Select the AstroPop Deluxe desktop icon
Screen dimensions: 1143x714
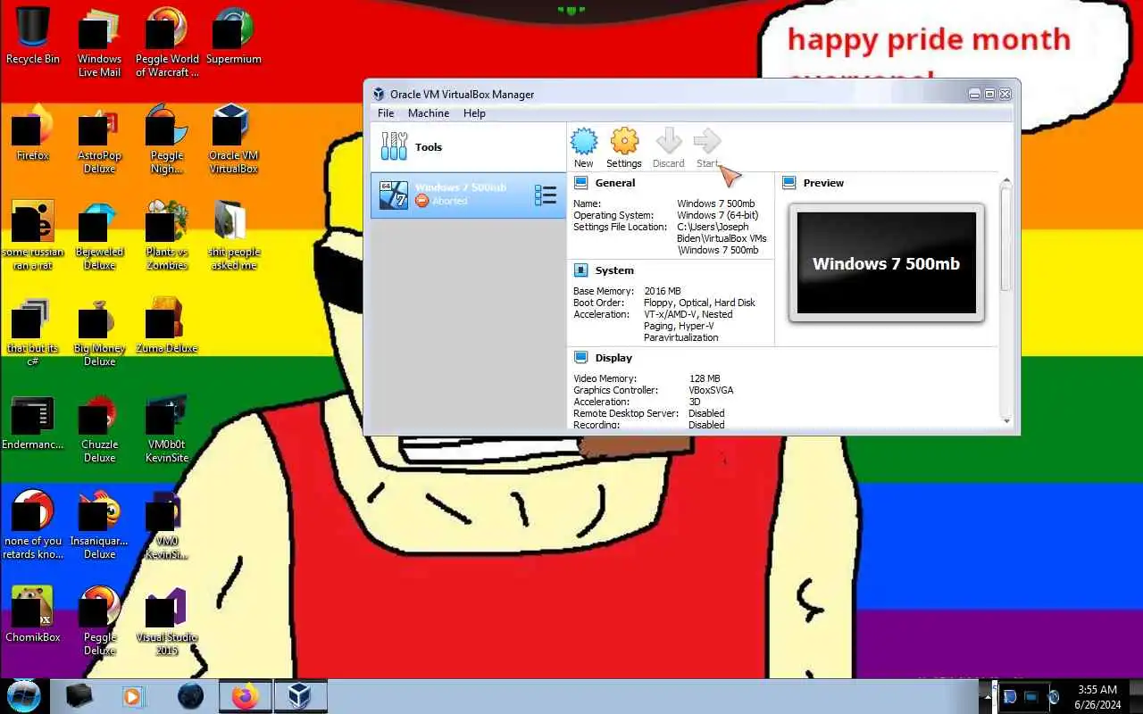[x=99, y=139]
